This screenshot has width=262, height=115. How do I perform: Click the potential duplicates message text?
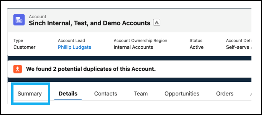(x=91, y=69)
